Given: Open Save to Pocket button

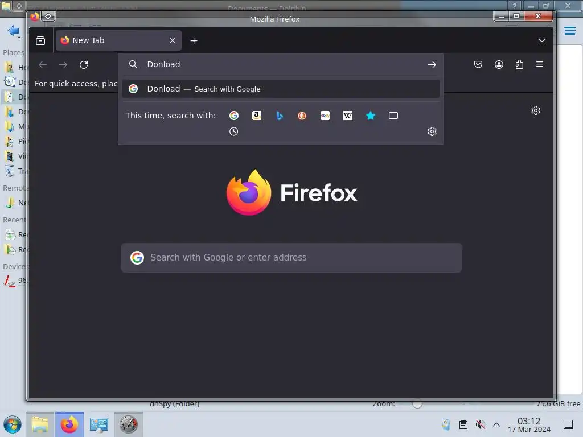Looking at the screenshot, I should click(478, 65).
